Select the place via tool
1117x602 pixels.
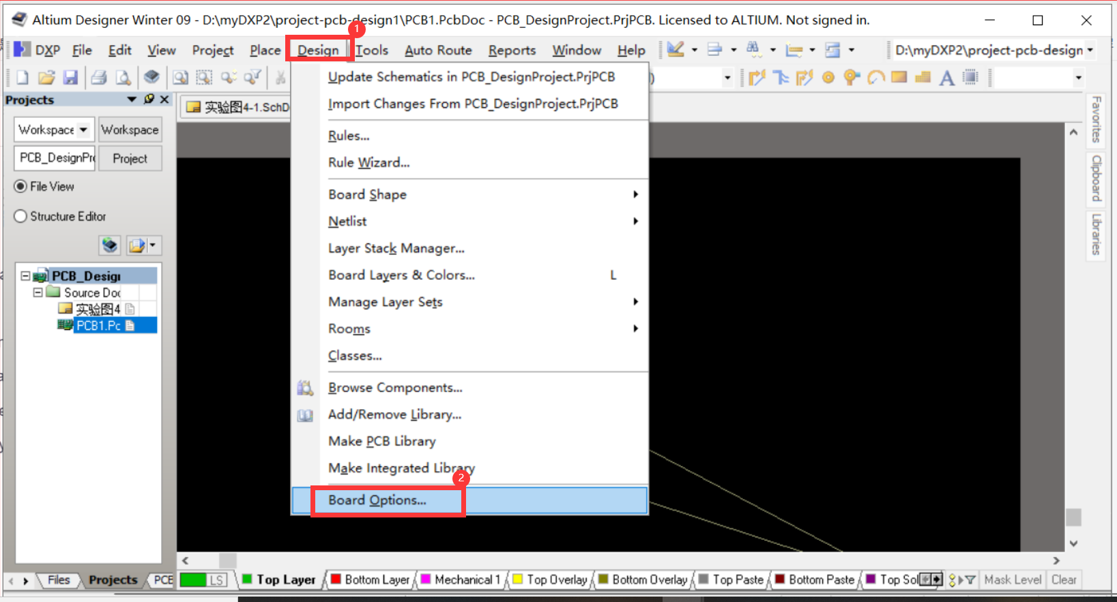pyautogui.click(x=851, y=78)
